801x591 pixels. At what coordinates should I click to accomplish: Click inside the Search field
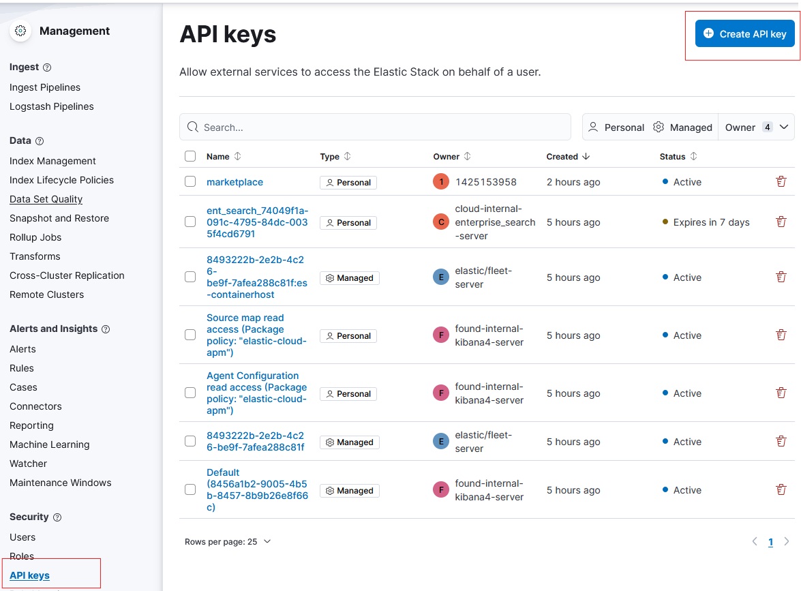click(375, 127)
